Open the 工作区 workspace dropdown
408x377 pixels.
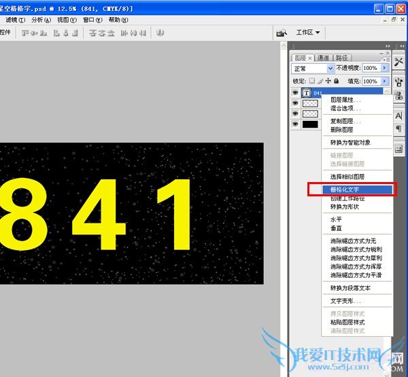tap(308, 33)
